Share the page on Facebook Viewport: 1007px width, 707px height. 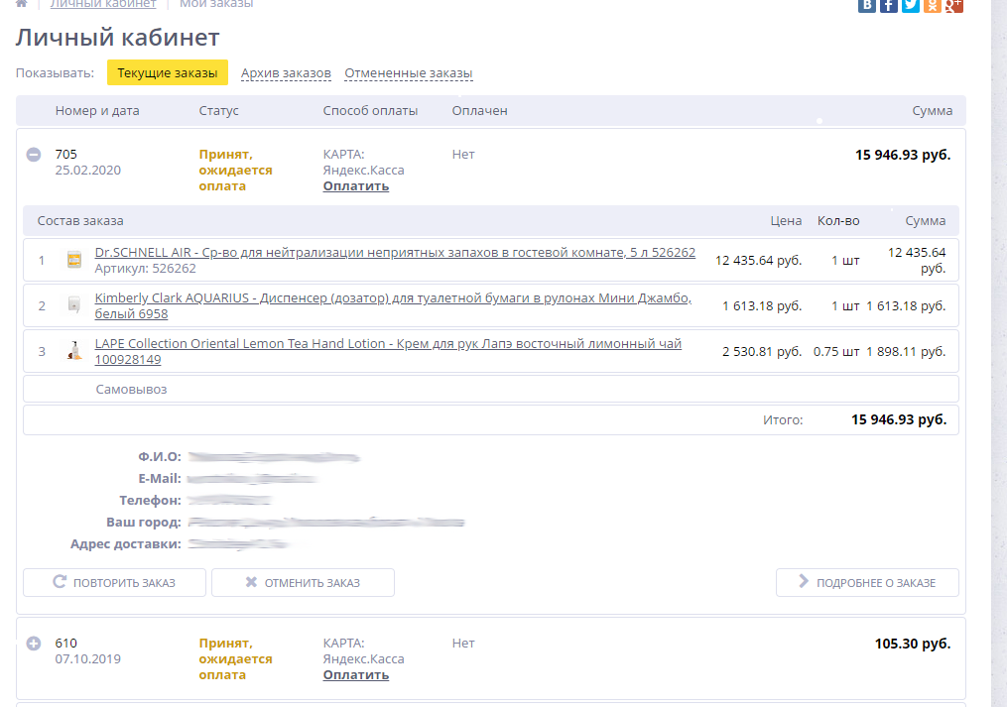(889, 5)
